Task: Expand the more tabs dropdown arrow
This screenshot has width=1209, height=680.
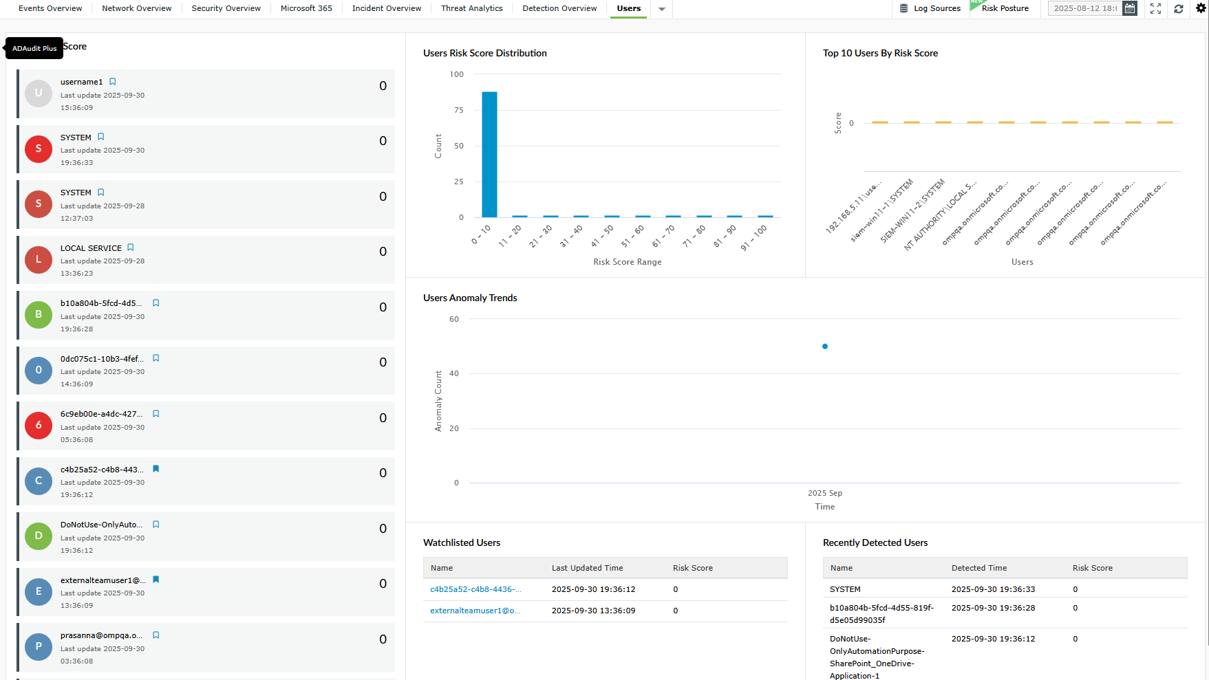Action: click(x=662, y=9)
